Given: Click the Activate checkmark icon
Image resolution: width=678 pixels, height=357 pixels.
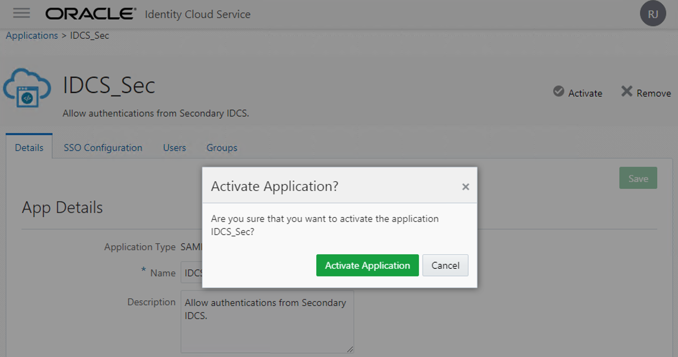Looking at the screenshot, I should [558, 91].
